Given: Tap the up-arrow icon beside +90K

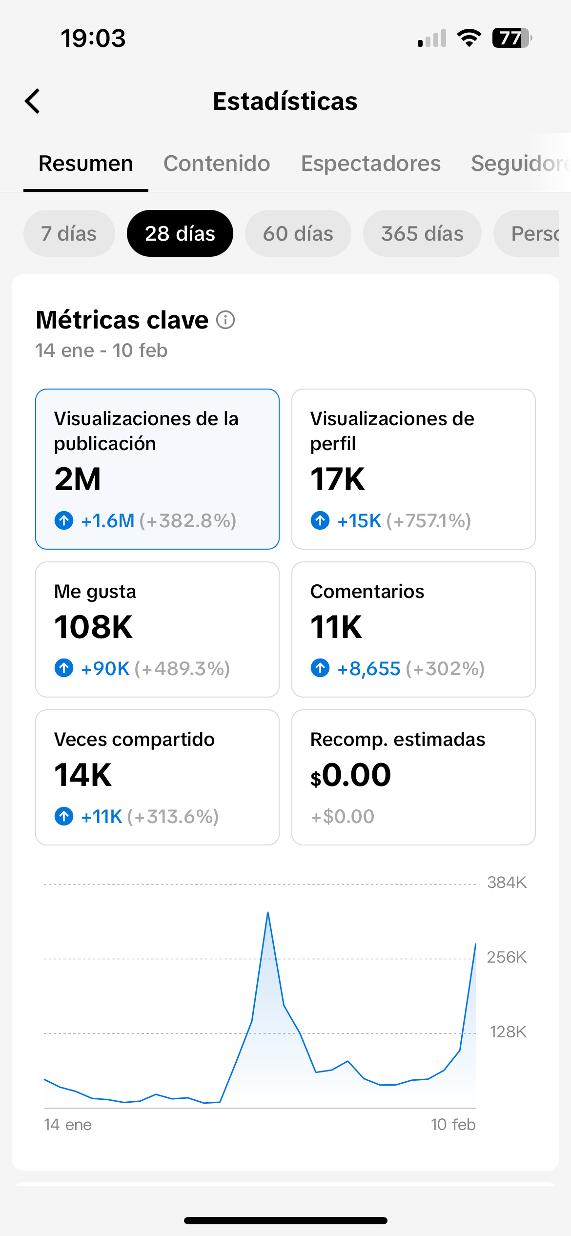Looking at the screenshot, I should point(64,668).
